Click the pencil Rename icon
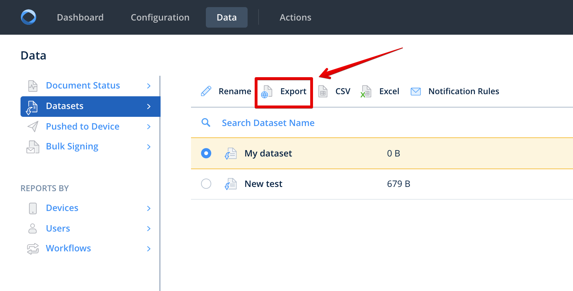The image size is (573, 291). (x=206, y=91)
